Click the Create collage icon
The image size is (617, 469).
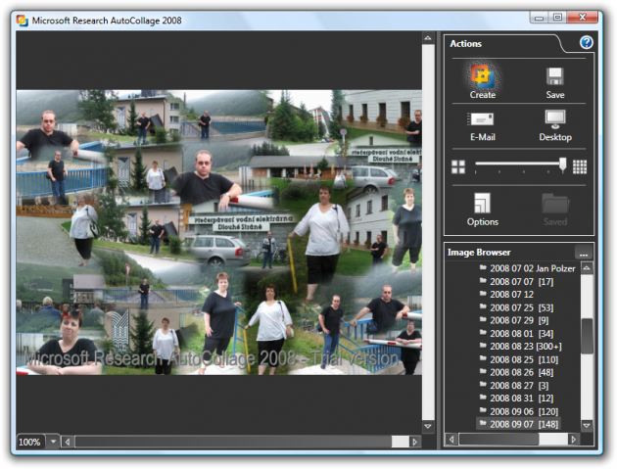pyautogui.click(x=482, y=78)
